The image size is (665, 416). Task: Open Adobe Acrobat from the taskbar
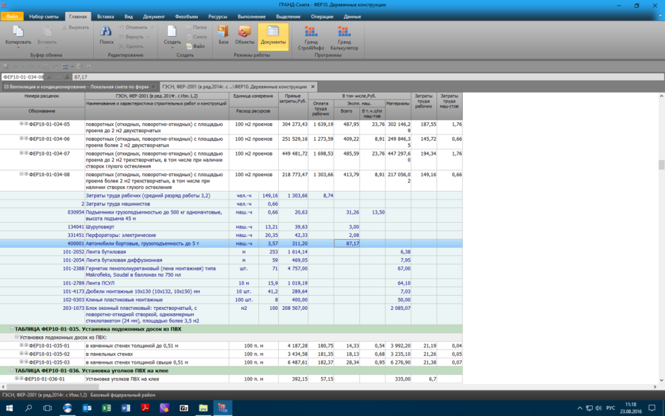(x=145, y=408)
